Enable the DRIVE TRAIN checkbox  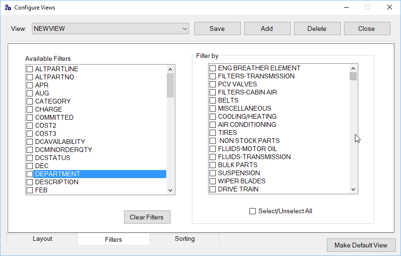coord(212,189)
